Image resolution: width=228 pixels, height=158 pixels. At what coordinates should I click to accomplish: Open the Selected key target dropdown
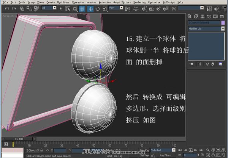click(174, 150)
